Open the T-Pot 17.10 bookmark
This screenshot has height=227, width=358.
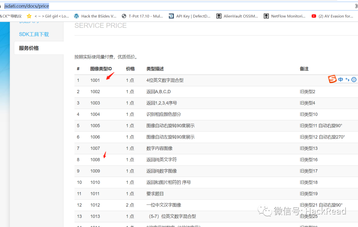[143, 16]
